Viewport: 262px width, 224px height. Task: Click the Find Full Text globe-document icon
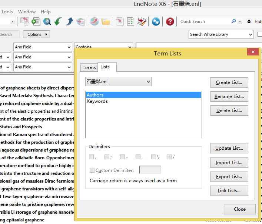[80, 21]
